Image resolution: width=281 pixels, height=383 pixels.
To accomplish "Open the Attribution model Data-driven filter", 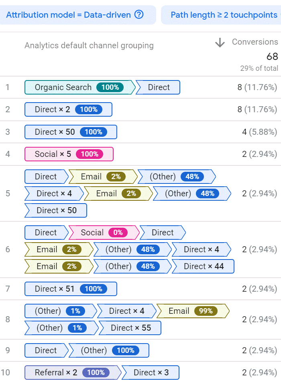I will tap(68, 15).
